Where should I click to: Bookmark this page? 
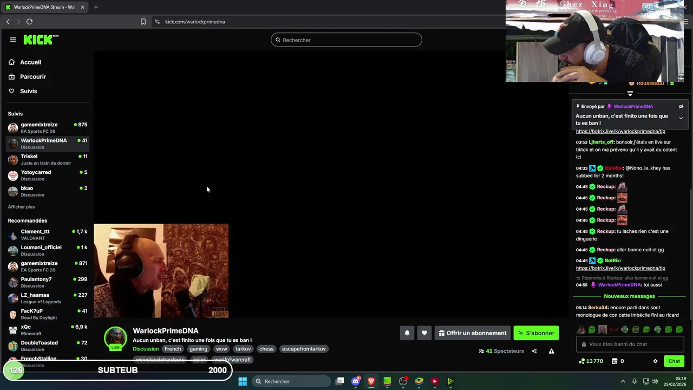(143, 22)
